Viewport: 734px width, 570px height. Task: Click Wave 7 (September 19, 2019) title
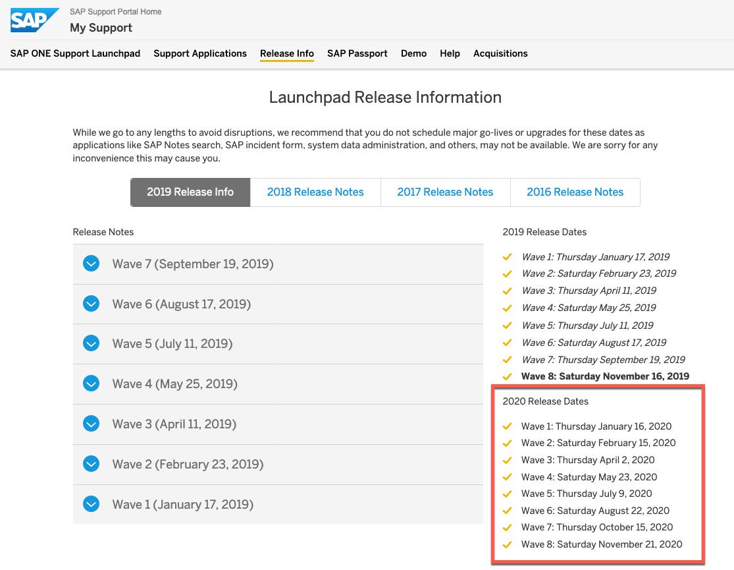193,264
